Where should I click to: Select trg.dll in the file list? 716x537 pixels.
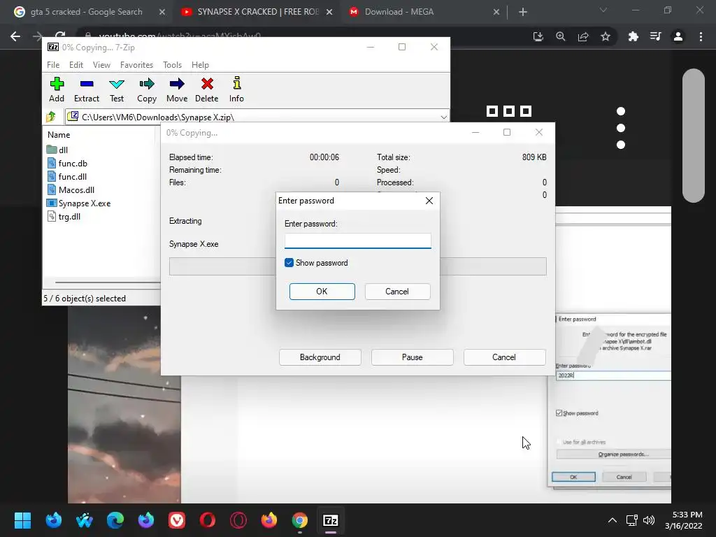(x=64, y=217)
